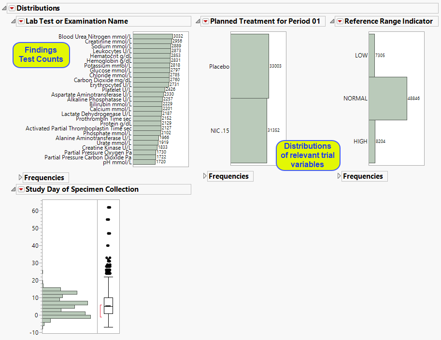441x340 pixels.
Task: Collapse the Planned Treatment for Period 01 section
Action: click(198, 21)
